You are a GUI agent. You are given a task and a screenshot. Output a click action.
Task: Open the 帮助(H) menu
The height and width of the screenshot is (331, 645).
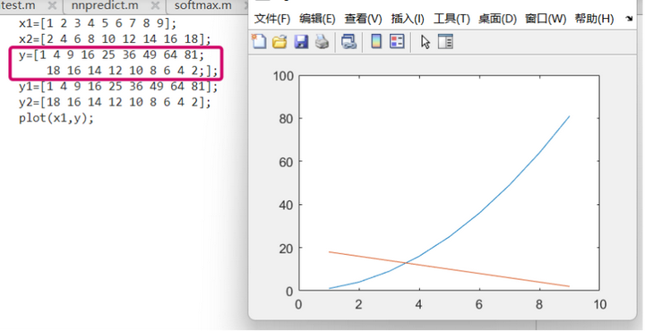pos(595,19)
